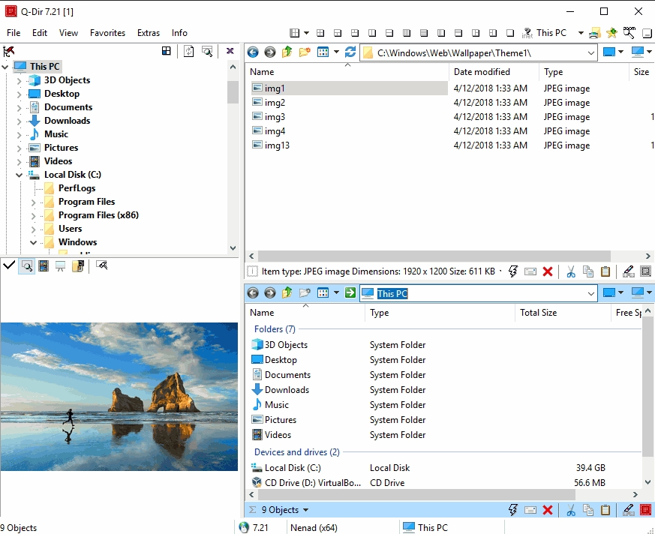Click the filmstrip icon in preview toolbar
This screenshot has width=655, height=534.
(44, 266)
